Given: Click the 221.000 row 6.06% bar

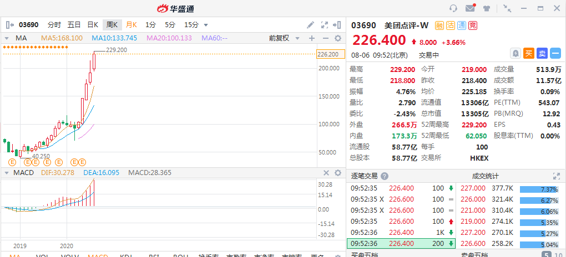Looking at the screenshot, I should tap(539, 212).
